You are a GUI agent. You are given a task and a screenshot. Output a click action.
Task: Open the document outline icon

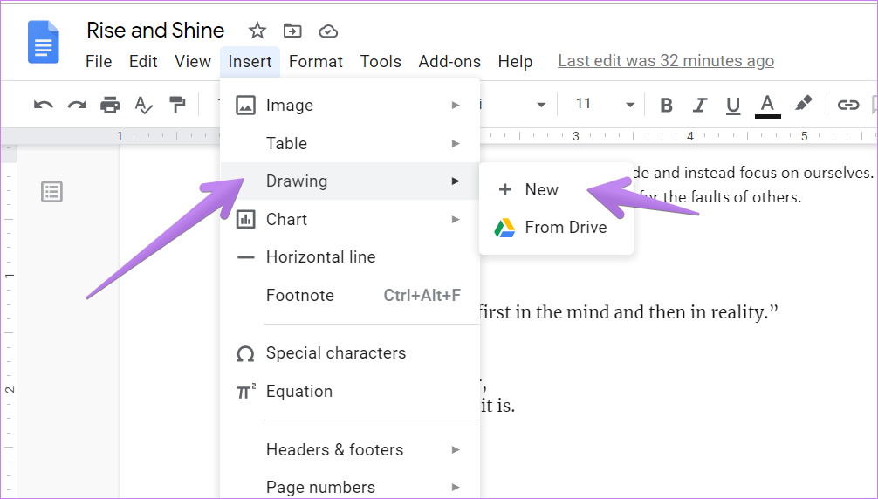(x=51, y=192)
